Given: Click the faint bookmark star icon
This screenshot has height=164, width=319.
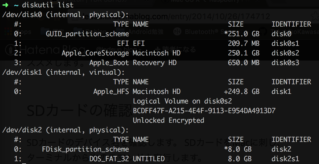Looking at the screenshot, I should (x=315, y=16).
